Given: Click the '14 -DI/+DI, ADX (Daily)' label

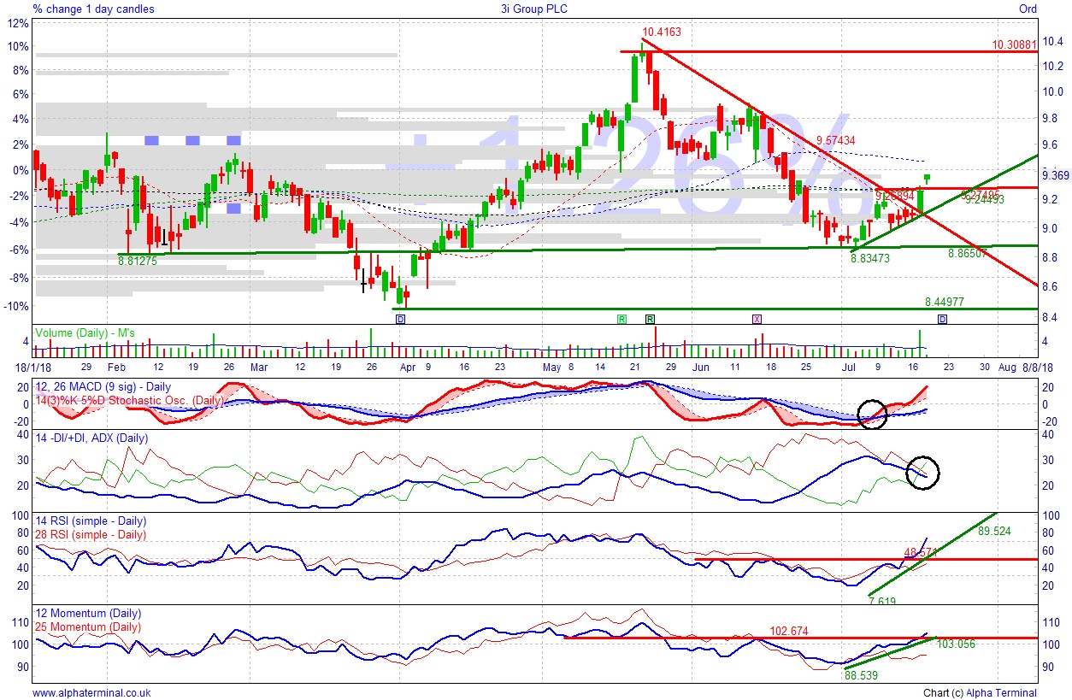Looking at the screenshot, I should pyautogui.click(x=91, y=438).
